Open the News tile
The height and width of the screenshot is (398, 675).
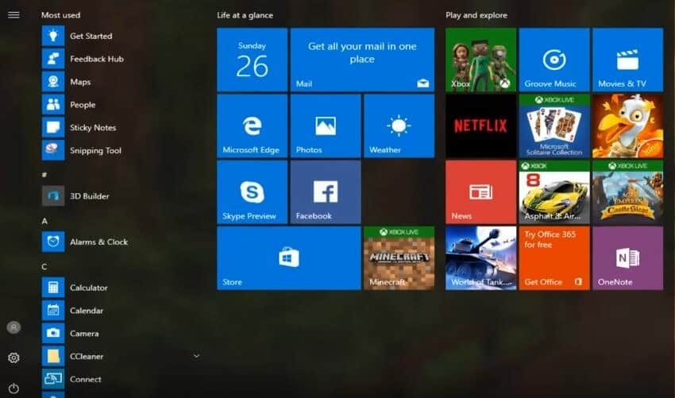[x=481, y=192]
